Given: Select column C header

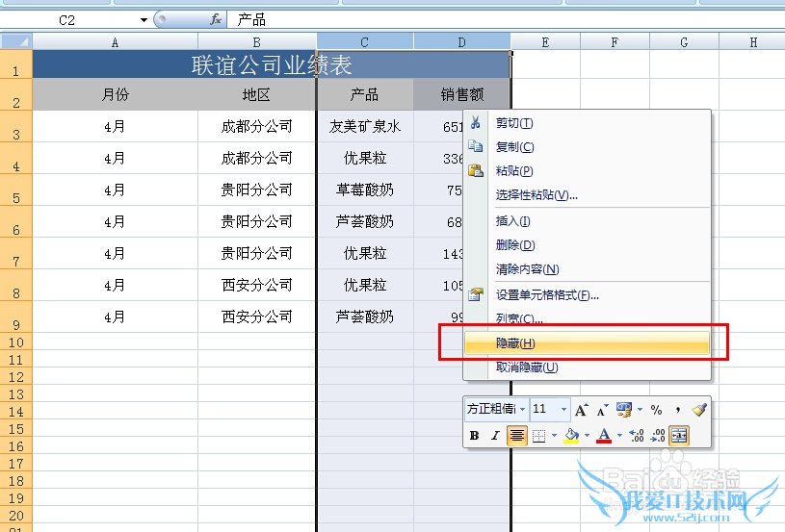Looking at the screenshot, I should (364, 42).
